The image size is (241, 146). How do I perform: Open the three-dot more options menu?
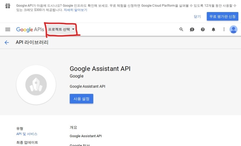pyautogui.click(x=224, y=29)
